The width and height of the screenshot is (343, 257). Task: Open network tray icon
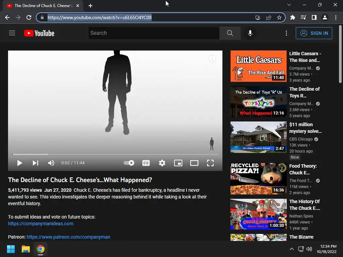pos(301,249)
